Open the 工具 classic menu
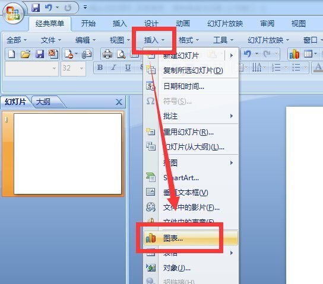Image resolution: width=323 pixels, height=284 pixels. (x=223, y=40)
